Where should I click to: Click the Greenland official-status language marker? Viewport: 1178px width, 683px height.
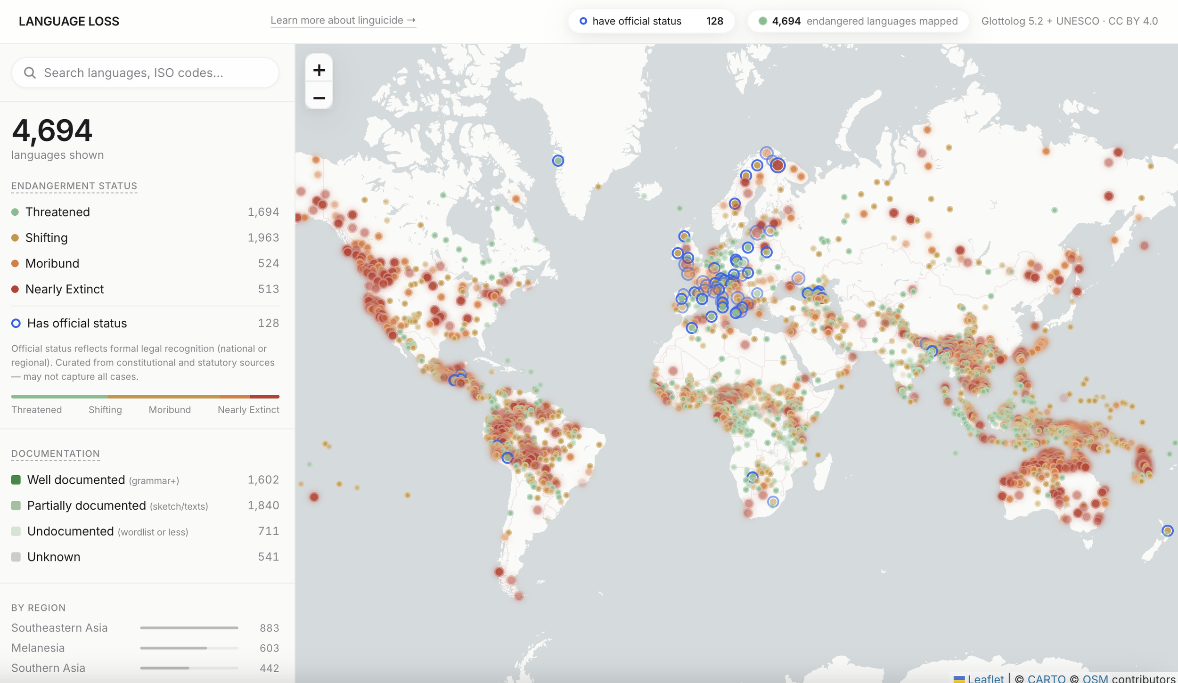558,161
